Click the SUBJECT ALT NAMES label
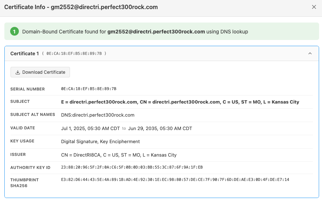Image resolution: width=322 pixels, height=202 pixels. [x=33, y=114]
